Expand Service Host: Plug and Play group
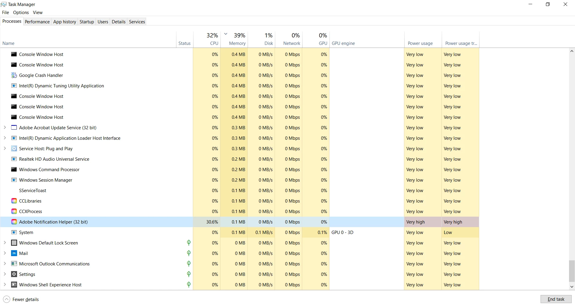575x307 pixels. (x=5, y=148)
